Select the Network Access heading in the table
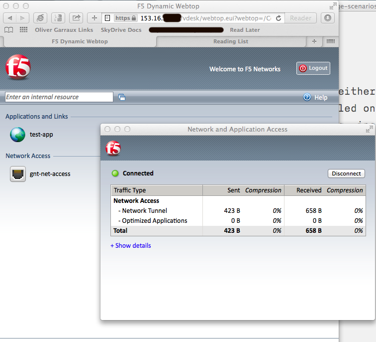Screen dimensions: 376x342 pos(136,200)
